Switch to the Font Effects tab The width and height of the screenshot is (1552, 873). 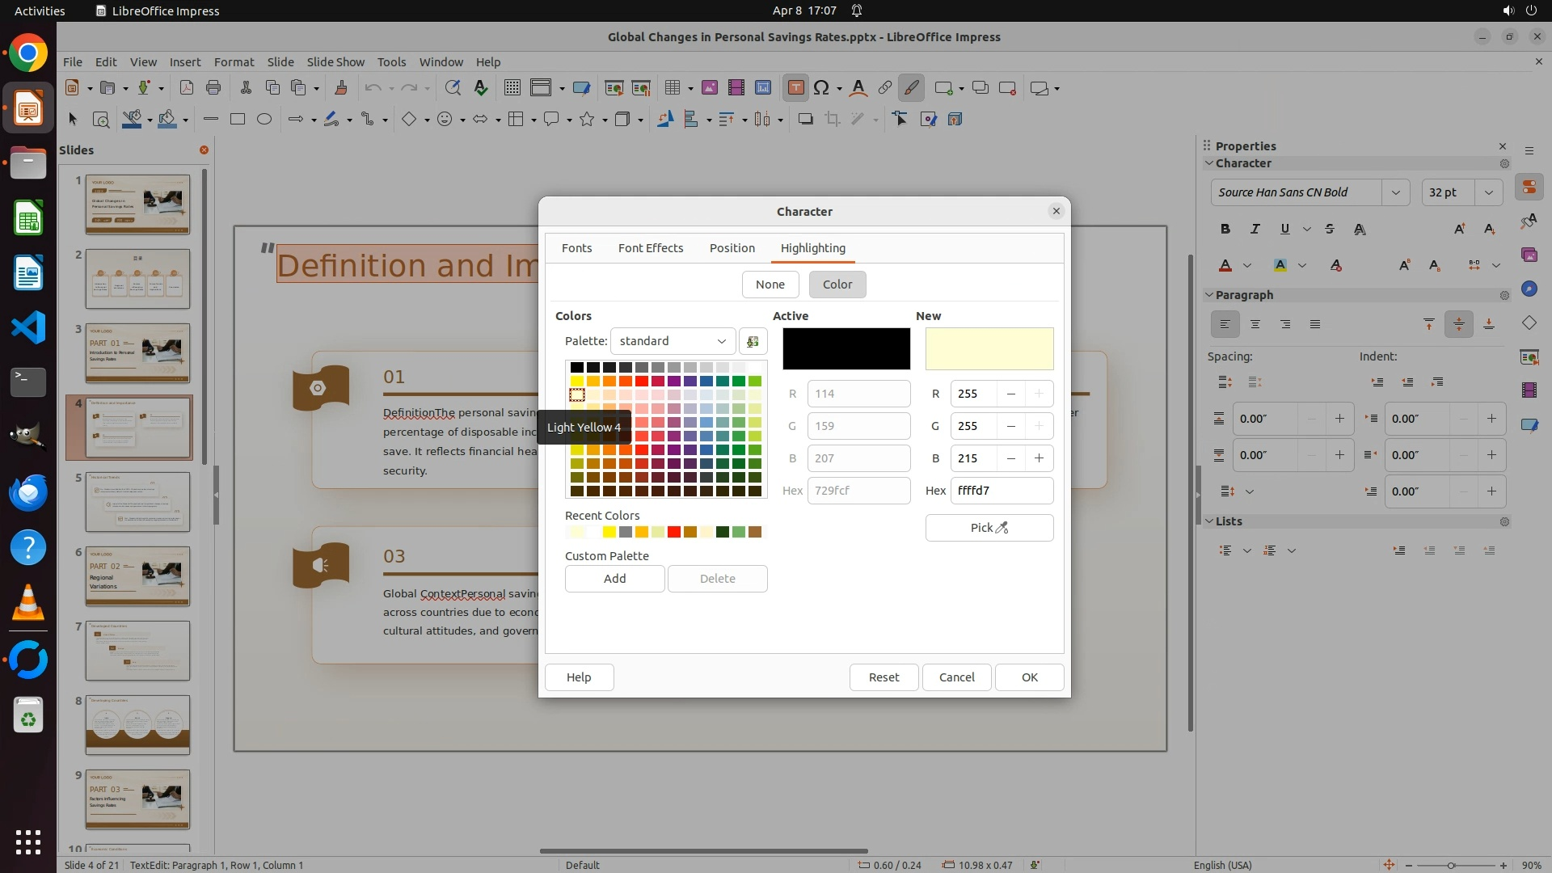tap(650, 248)
